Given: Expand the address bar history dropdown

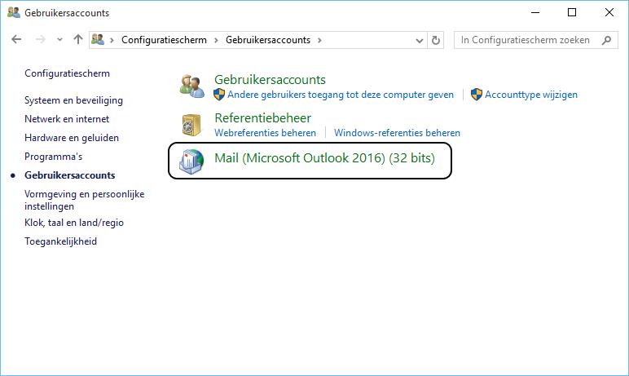Looking at the screenshot, I should click(x=420, y=40).
